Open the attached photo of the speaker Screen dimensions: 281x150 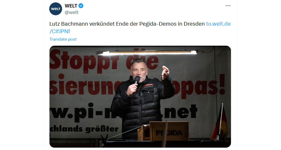coord(140,97)
